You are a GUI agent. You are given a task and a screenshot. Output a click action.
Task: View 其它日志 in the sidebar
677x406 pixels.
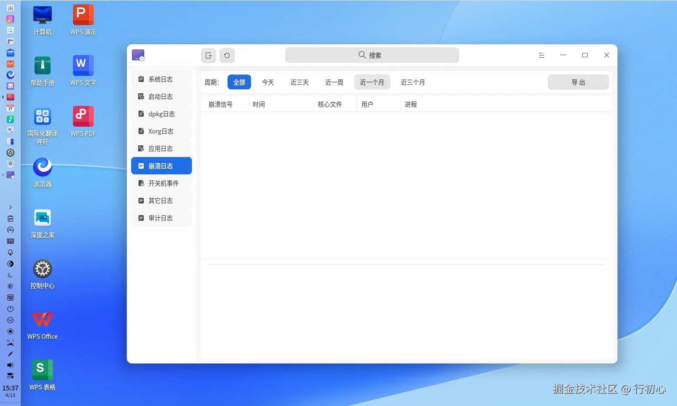pos(162,200)
